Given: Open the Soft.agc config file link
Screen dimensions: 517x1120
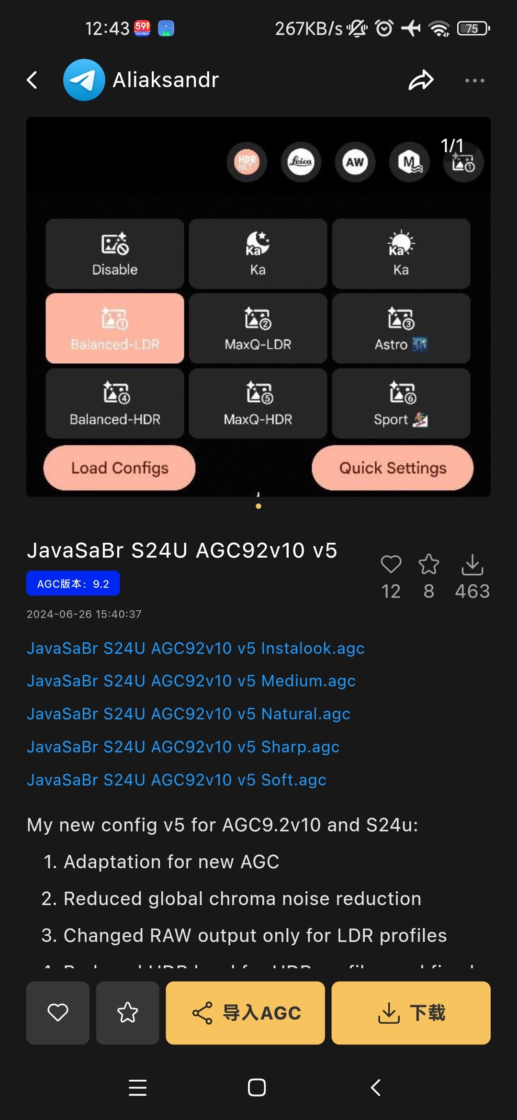Looking at the screenshot, I should point(177,780).
